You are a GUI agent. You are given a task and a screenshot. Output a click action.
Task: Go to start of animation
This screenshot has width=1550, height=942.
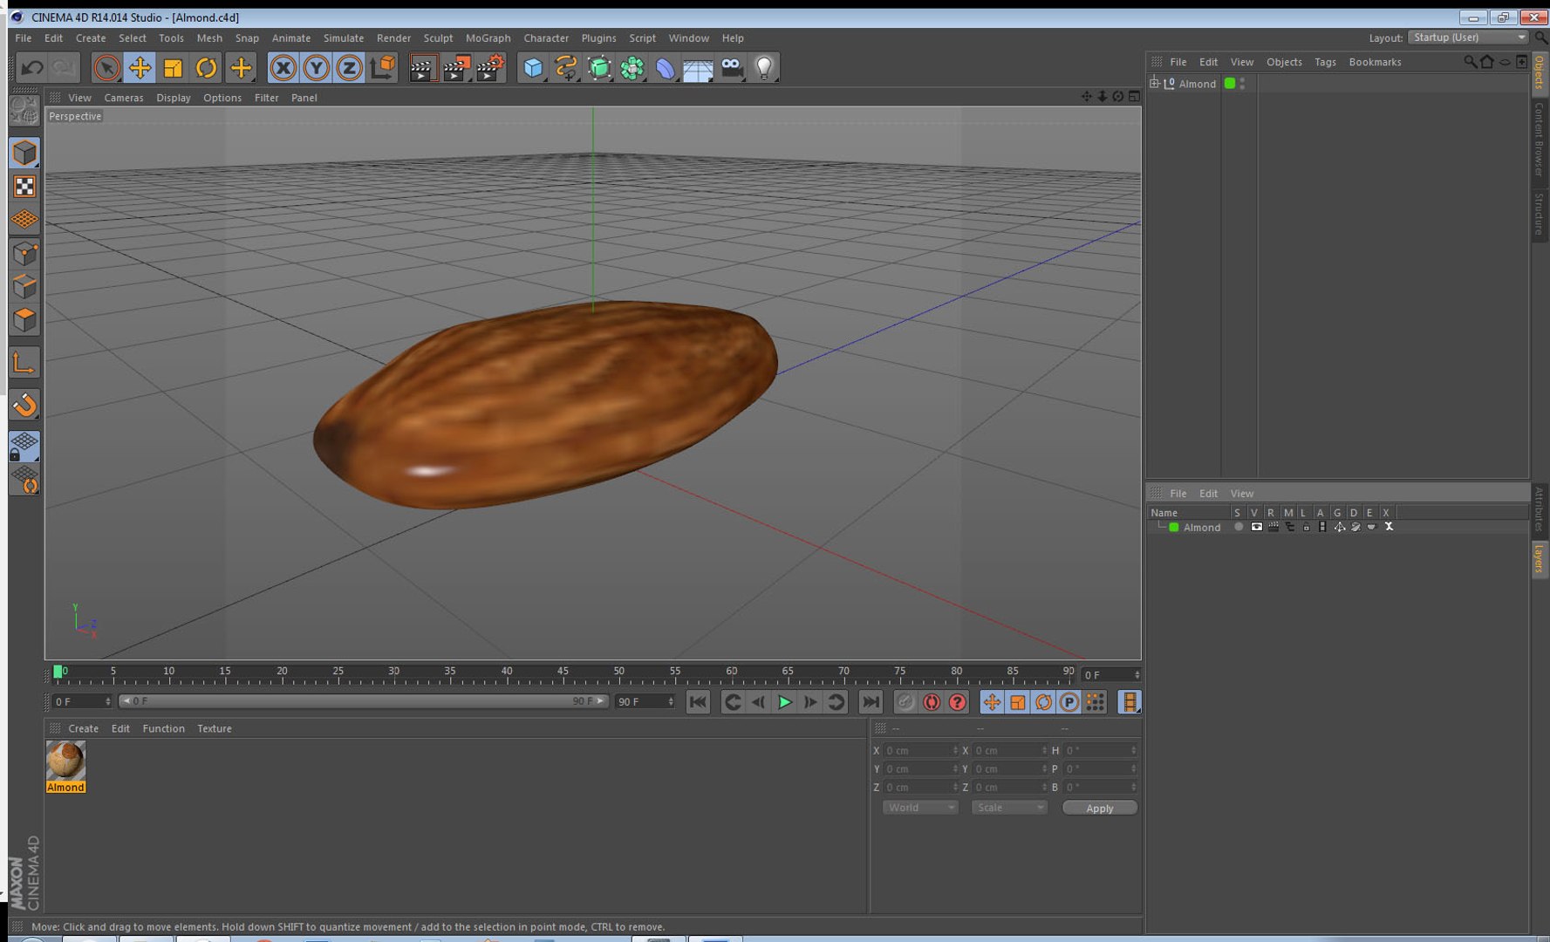698,702
